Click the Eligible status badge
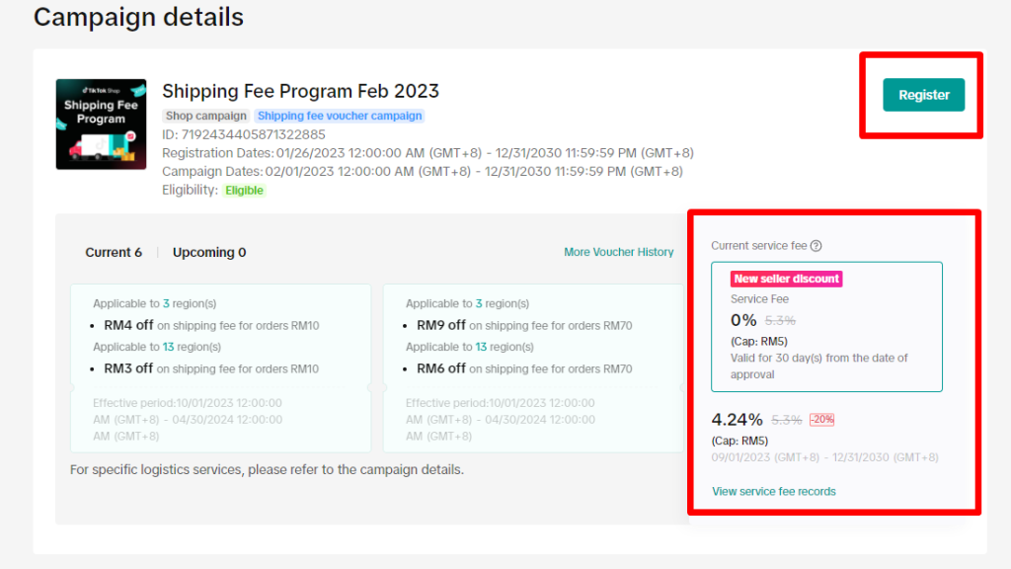 coord(245,191)
